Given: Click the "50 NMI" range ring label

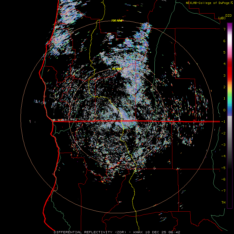Looking at the screenshot, I should pyautogui.click(x=117, y=69).
